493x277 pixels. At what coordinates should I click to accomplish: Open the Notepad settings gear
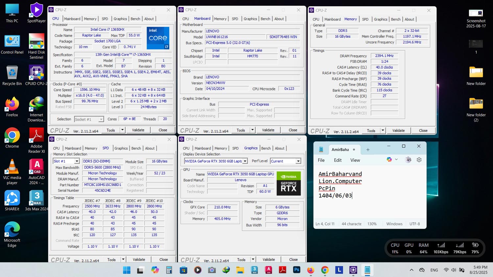coord(419,160)
